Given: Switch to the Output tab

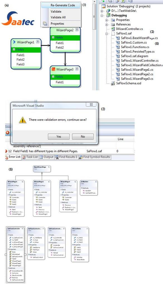Looking at the screenshot, I should 47,157.
